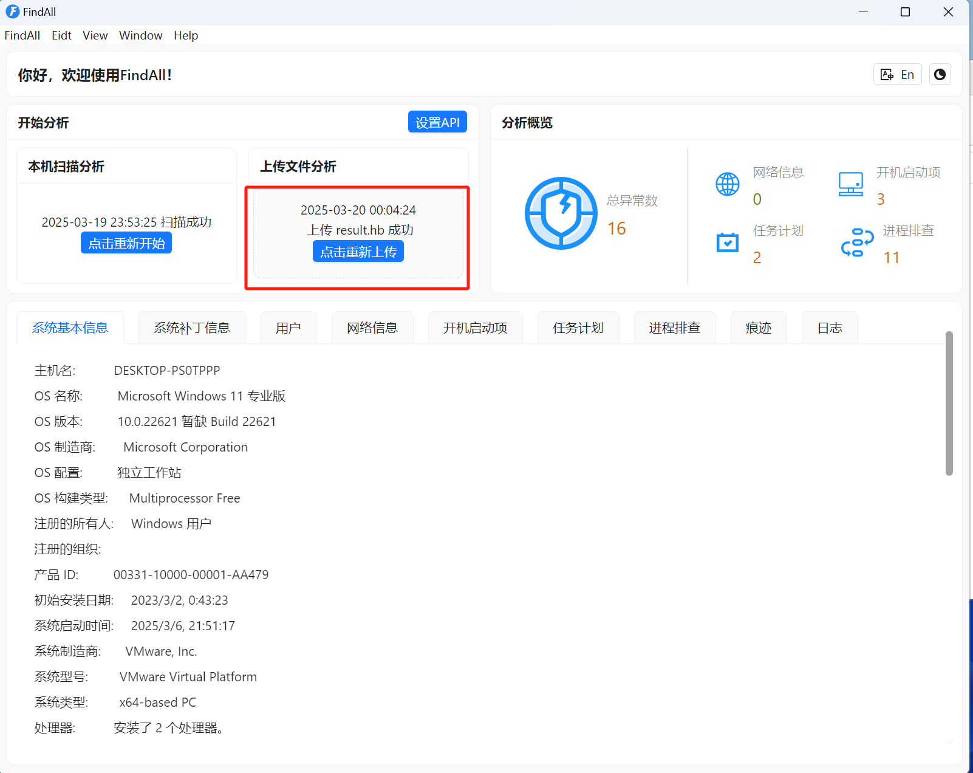973x773 pixels.
Task: Open the 开机启动项 tab
Action: pyautogui.click(x=476, y=328)
